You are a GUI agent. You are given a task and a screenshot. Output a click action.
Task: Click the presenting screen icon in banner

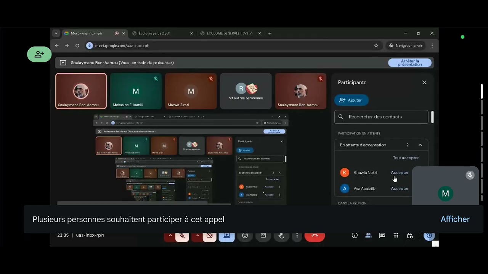[63, 63]
